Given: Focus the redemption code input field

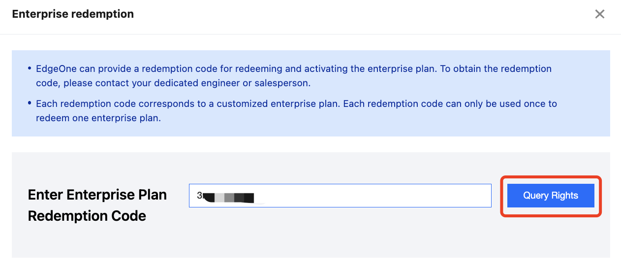Looking at the screenshot, I should [340, 196].
